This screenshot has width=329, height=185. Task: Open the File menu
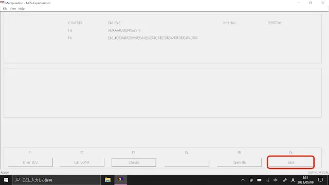point(5,9)
